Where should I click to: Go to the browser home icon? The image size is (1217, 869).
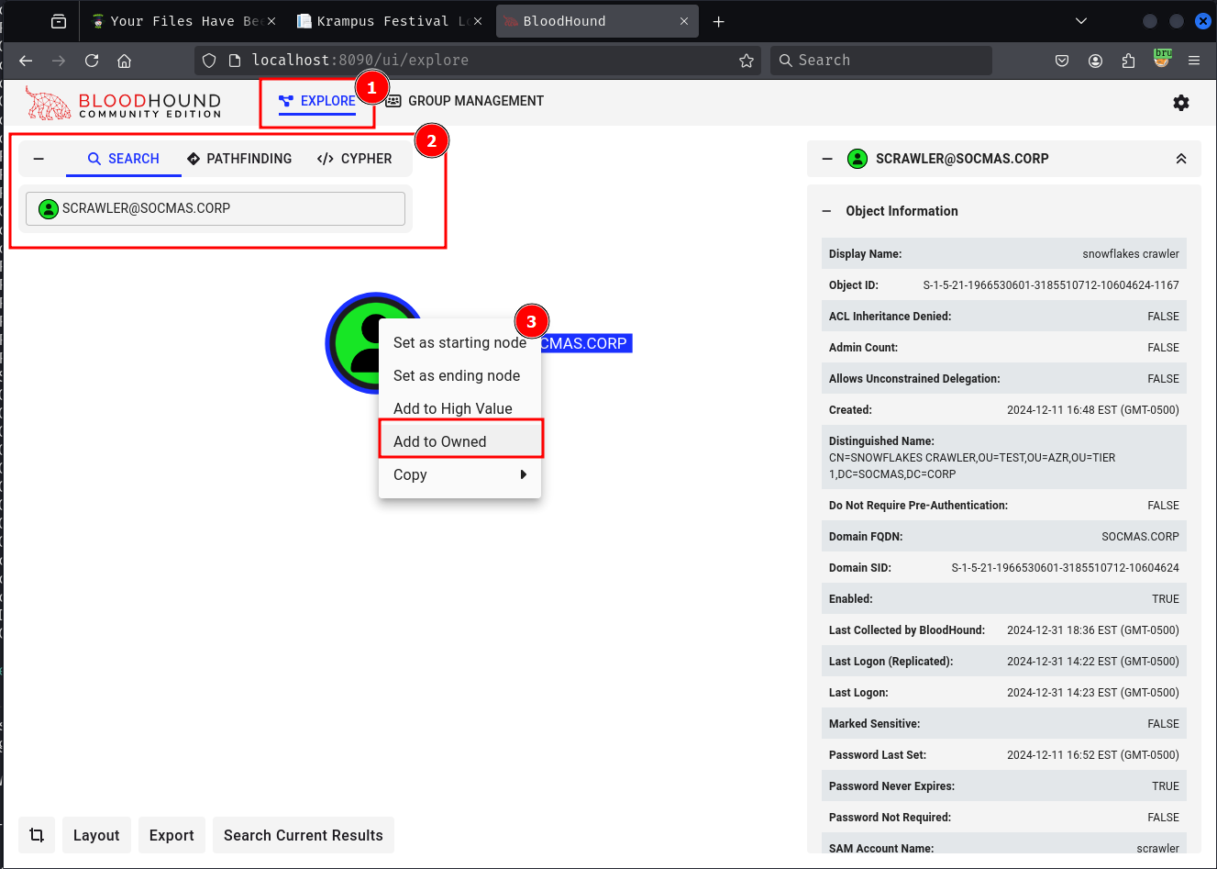pyautogui.click(x=125, y=61)
